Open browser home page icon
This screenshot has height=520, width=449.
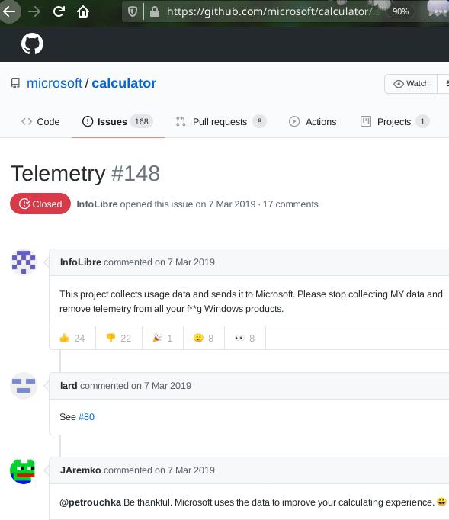pyautogui.click(x=83, y=11)
